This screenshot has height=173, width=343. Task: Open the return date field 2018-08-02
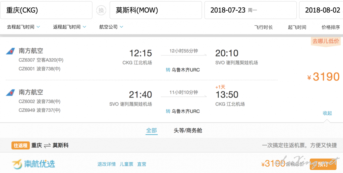pos(321,10)
